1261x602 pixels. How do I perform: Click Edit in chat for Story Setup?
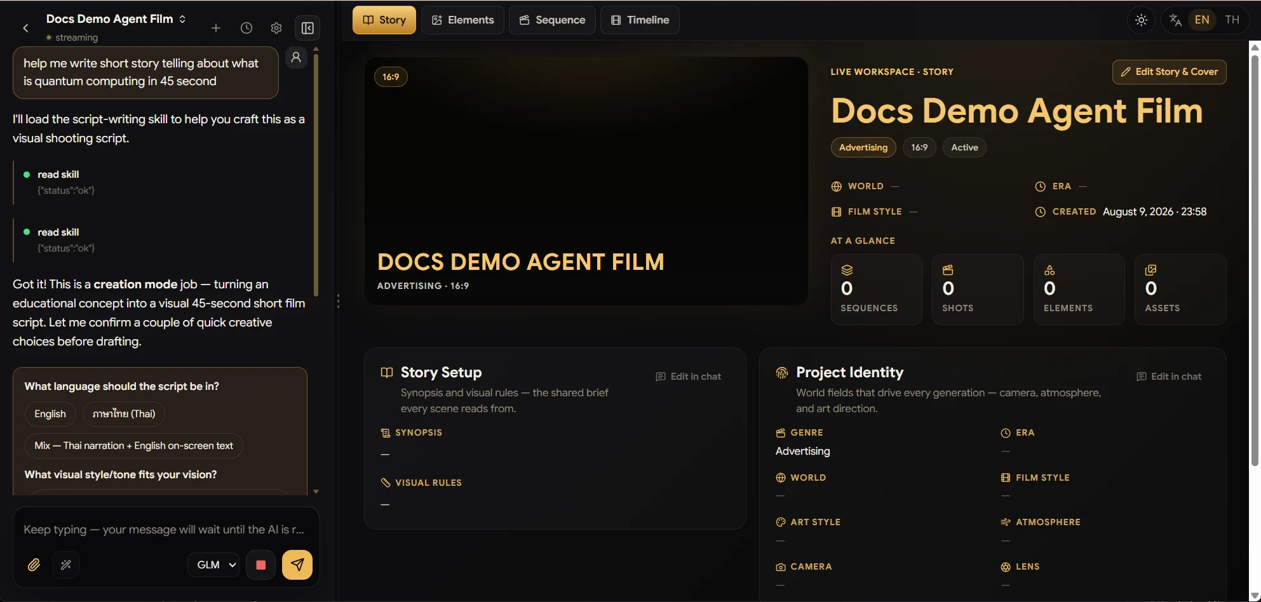pyautogui.click(x=688, y=377)
